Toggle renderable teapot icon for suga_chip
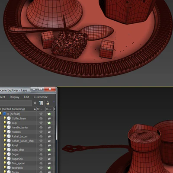The width and height of the screenshot is (173, 173). tap(49, 150)
